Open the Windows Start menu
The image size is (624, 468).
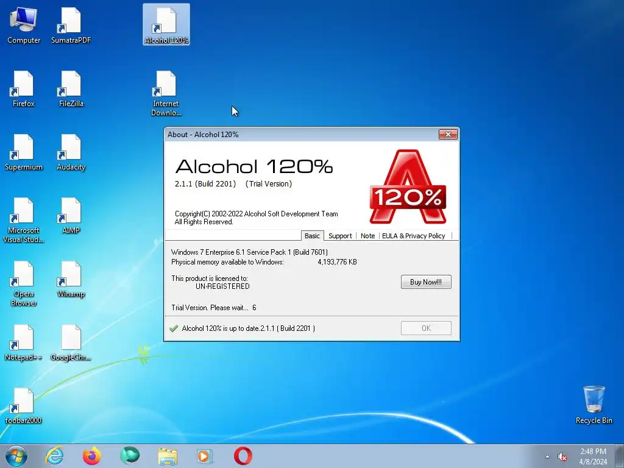16,456
